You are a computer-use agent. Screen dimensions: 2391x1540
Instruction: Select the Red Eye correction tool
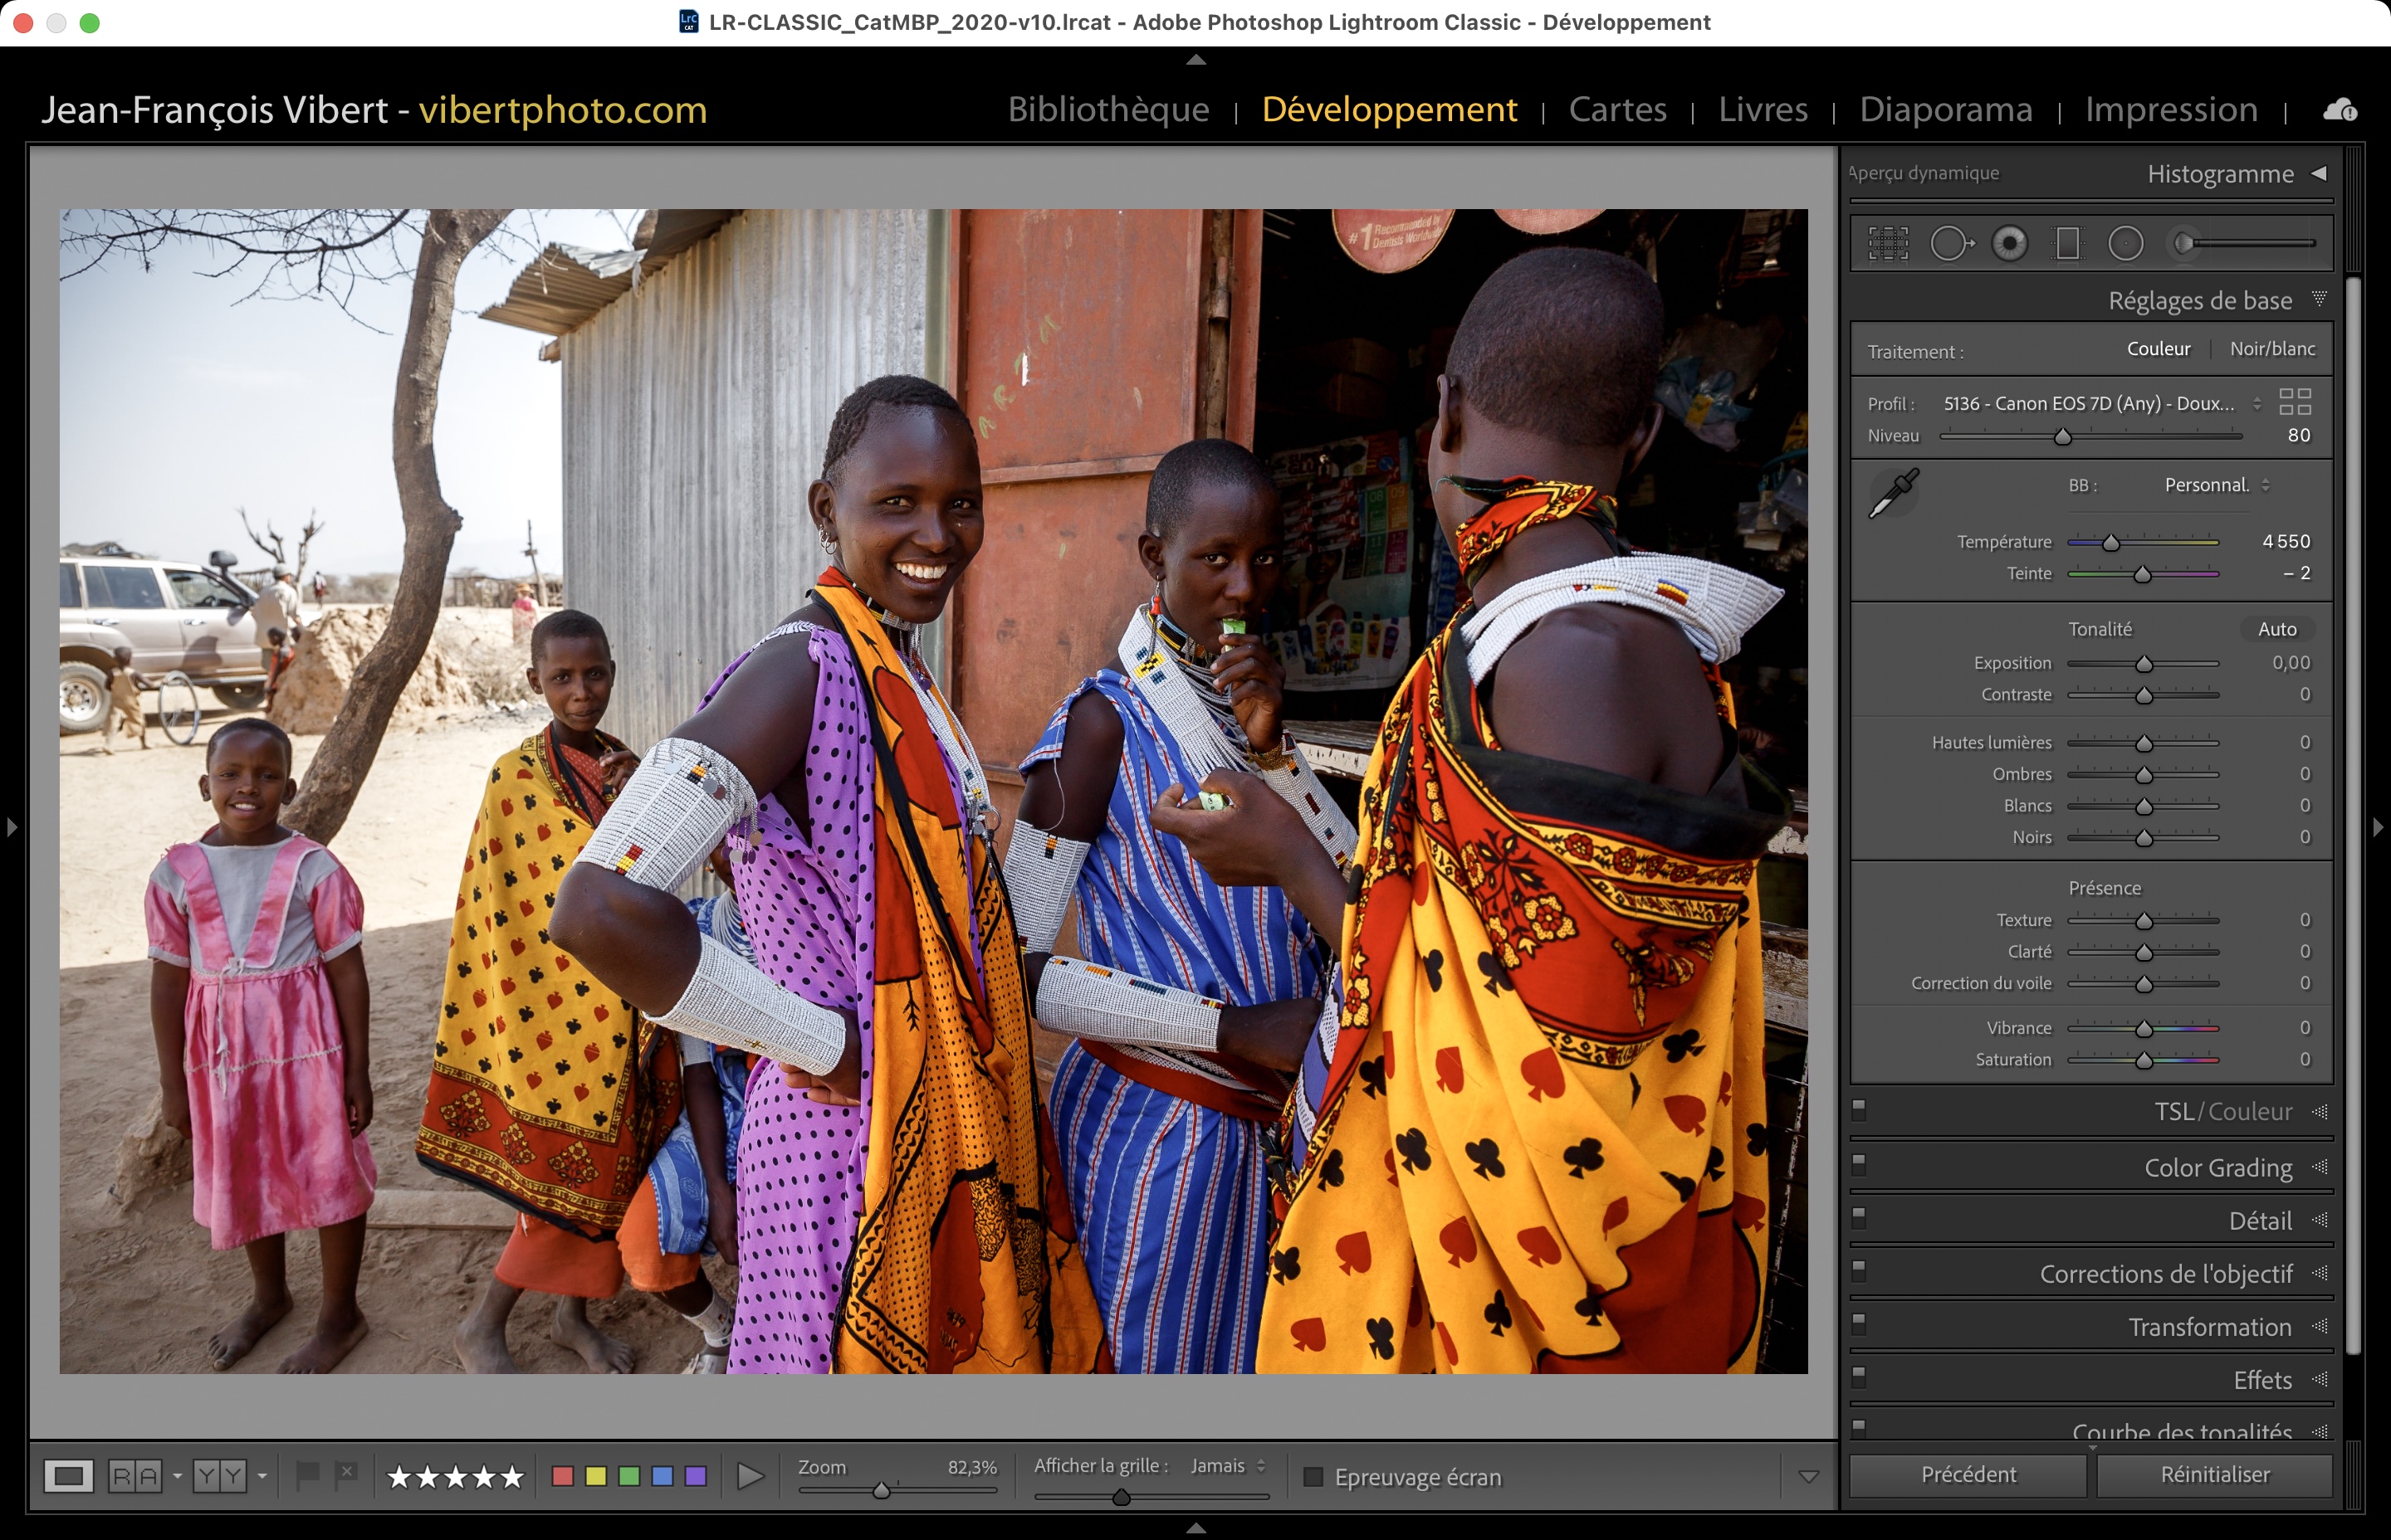pos(2009,243)
